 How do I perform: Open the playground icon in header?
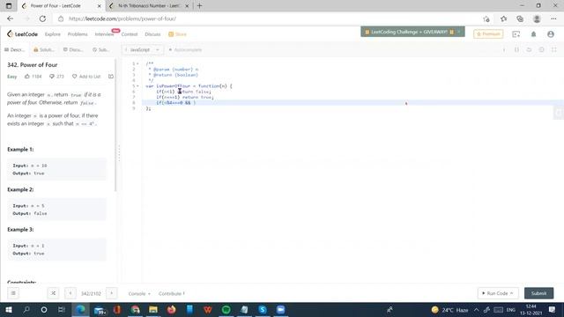516,34
